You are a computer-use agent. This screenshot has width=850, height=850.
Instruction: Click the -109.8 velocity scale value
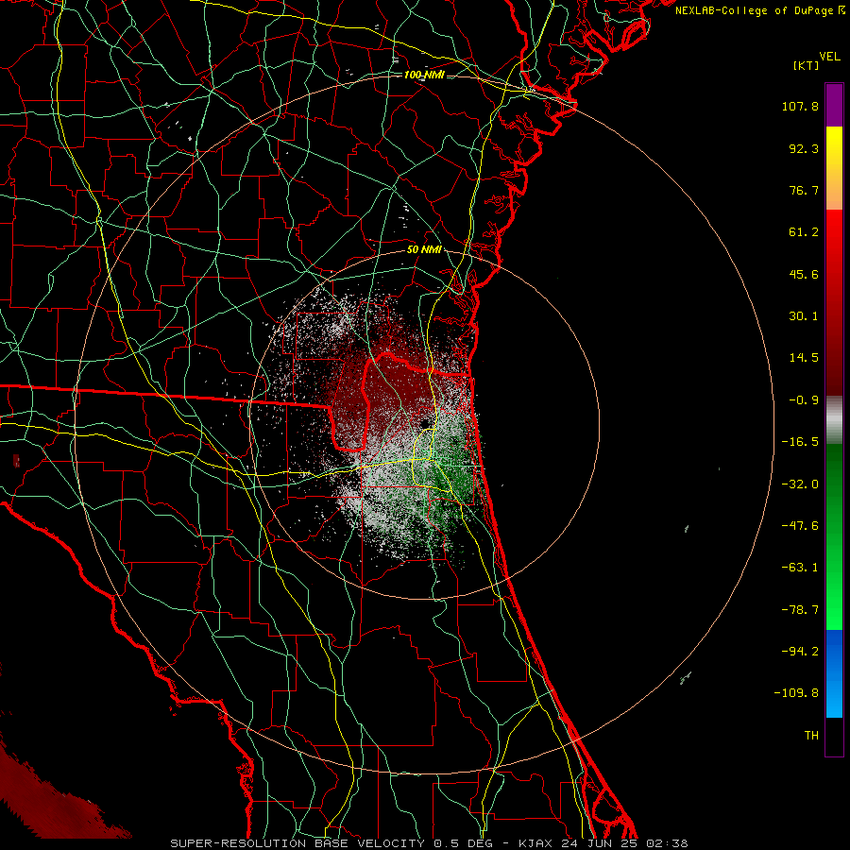tap(796, 693)
